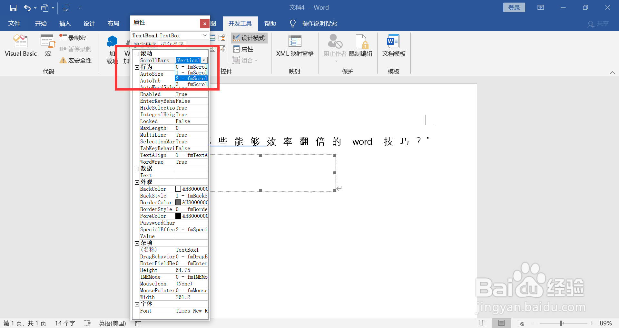Collapse the 行为 category

click(x=137, y=67)
